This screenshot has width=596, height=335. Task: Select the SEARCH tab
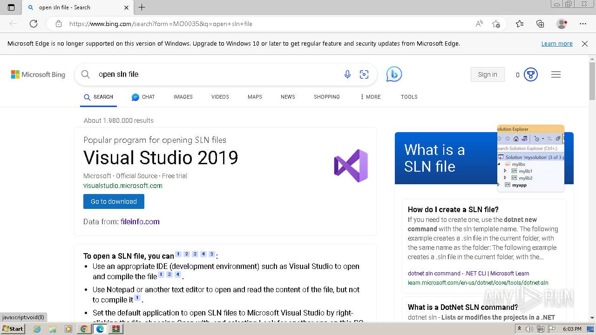98,97
